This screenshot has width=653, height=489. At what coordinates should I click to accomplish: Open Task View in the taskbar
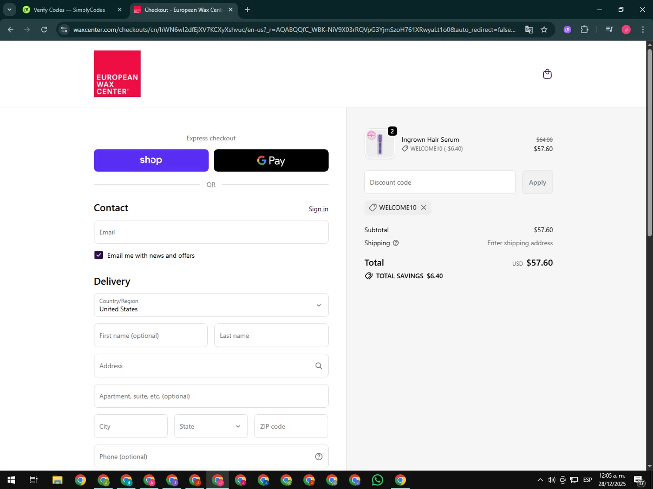coord(34,480)
